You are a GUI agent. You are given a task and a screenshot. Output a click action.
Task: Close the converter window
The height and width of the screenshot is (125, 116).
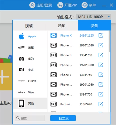pos(111,5)
